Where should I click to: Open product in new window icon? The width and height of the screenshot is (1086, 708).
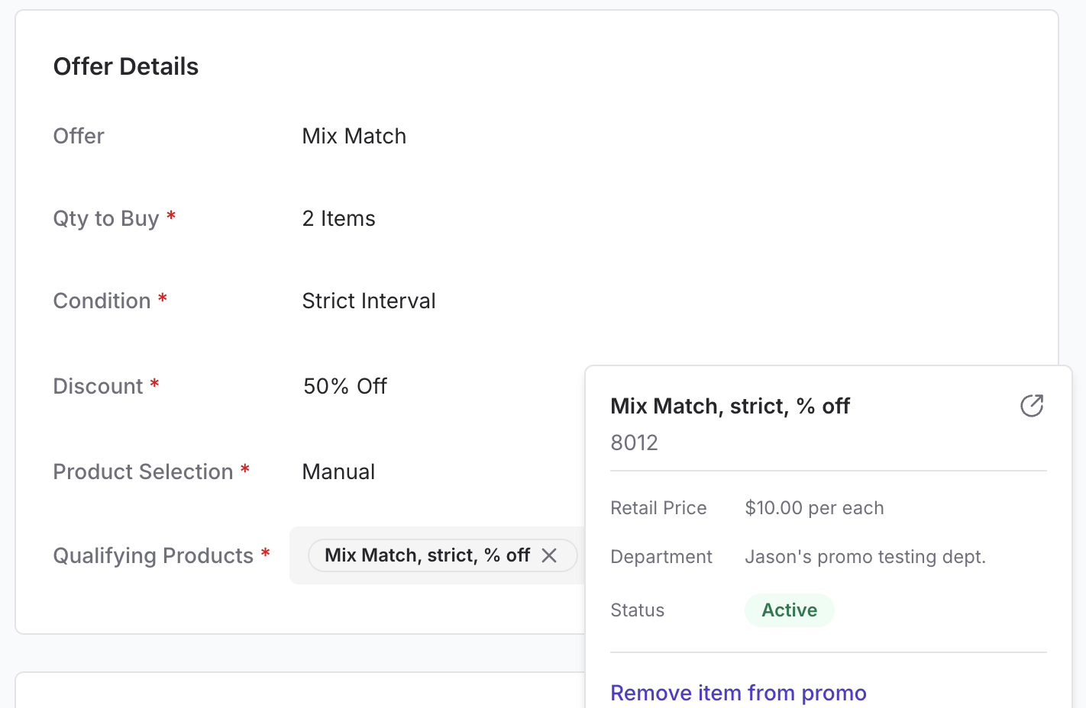[x=1031, y=406]
